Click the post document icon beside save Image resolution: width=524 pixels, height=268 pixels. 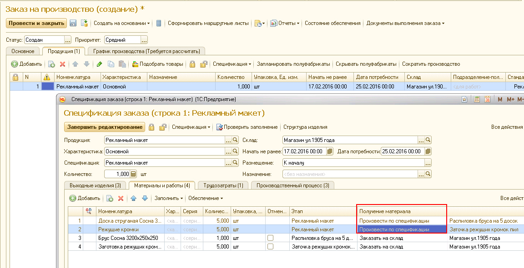[84, 23]
